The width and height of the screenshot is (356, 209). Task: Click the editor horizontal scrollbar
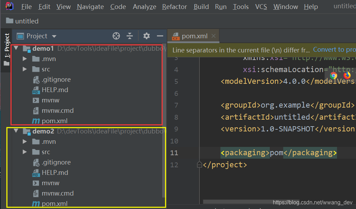coord(251,202)
